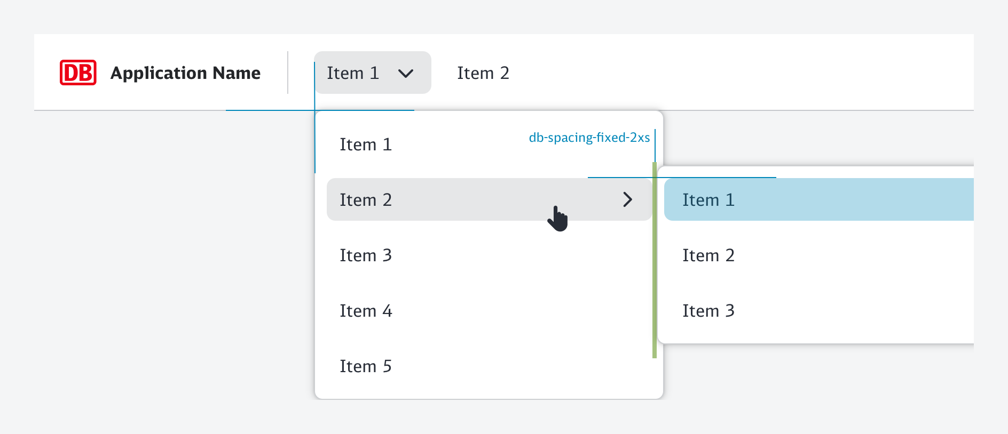Click the hand pointer cursor icon

click(x=558, y=219)
